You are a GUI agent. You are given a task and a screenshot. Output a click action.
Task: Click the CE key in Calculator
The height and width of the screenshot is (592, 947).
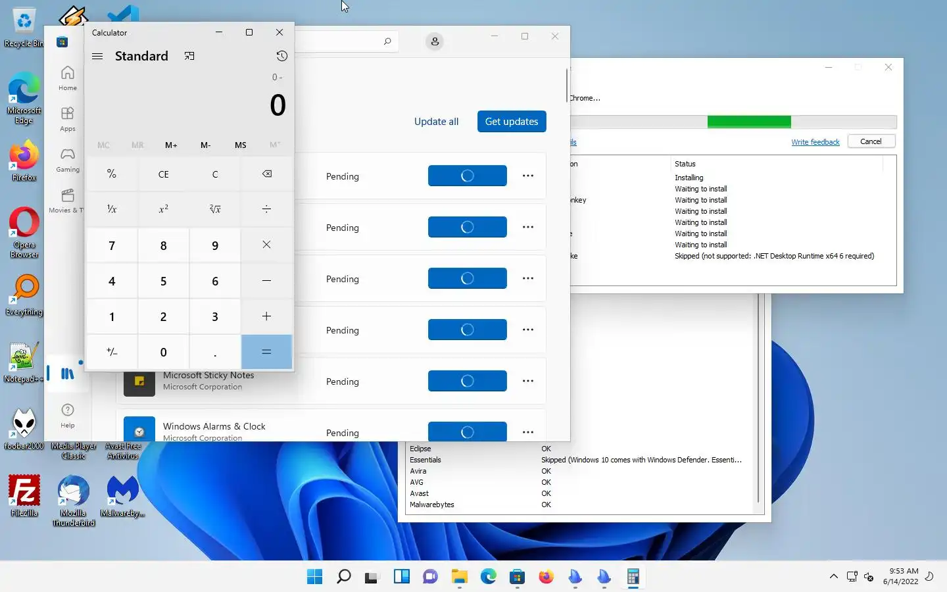(164, 174)
